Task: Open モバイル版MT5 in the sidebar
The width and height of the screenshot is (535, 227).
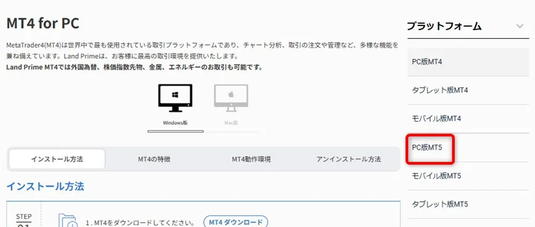Action: click(468, 176)
